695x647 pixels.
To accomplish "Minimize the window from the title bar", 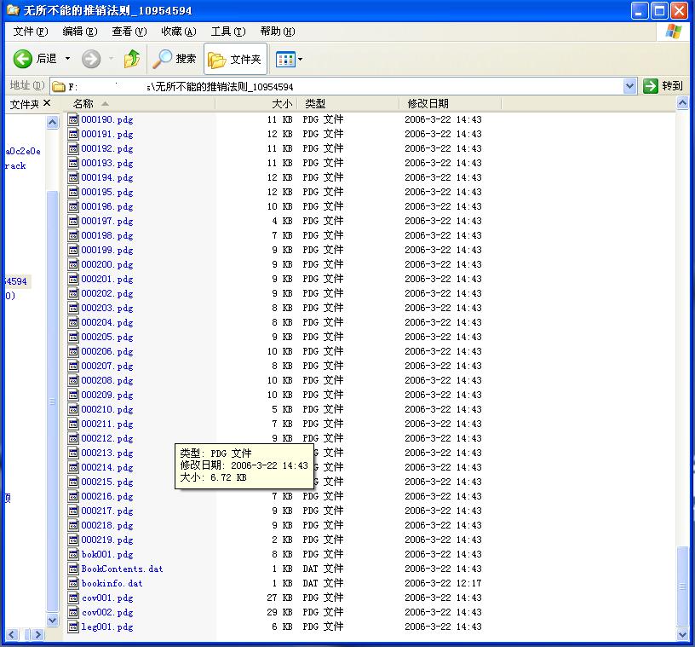I will coord(640,10).
